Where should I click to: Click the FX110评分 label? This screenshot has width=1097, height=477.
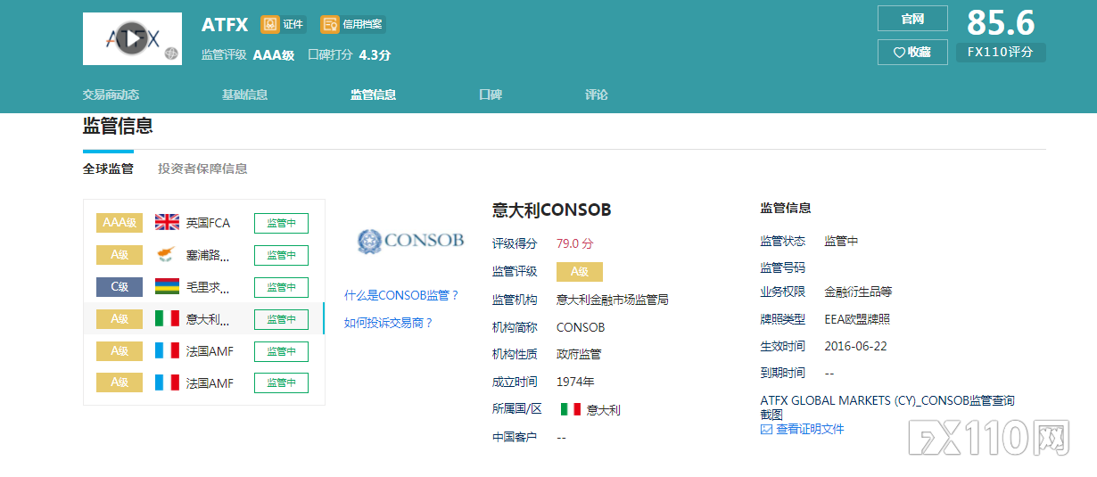pyautogui.click(x=1001, y=53)
